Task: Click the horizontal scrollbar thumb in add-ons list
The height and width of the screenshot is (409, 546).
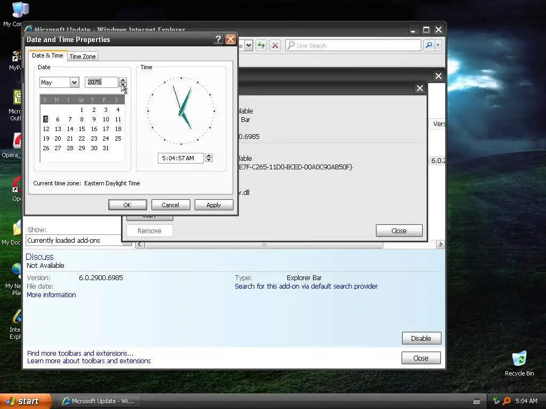Action: tap(264, 244)
